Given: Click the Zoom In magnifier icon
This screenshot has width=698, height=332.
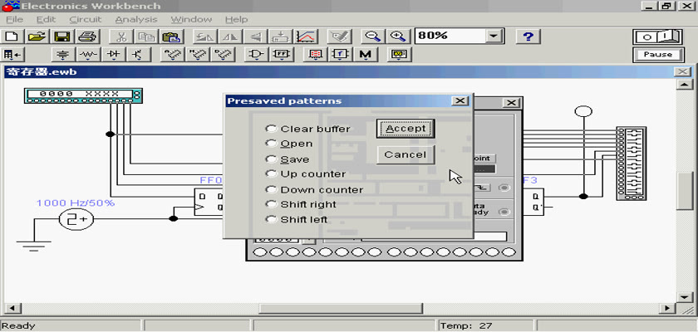Looking at the screenshot, I should tap(399, 37).
